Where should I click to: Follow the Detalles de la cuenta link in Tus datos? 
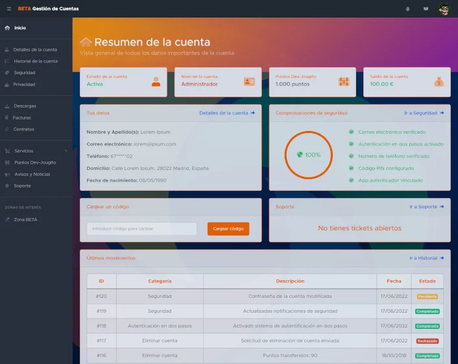point(227,113)
